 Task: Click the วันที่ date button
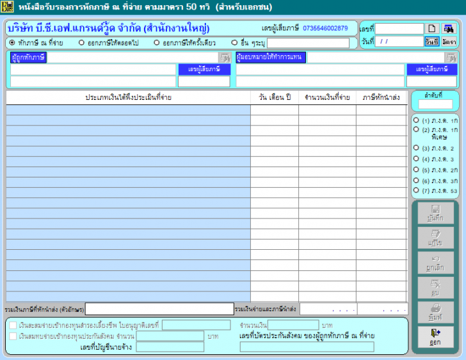click(x=432, y=42)
